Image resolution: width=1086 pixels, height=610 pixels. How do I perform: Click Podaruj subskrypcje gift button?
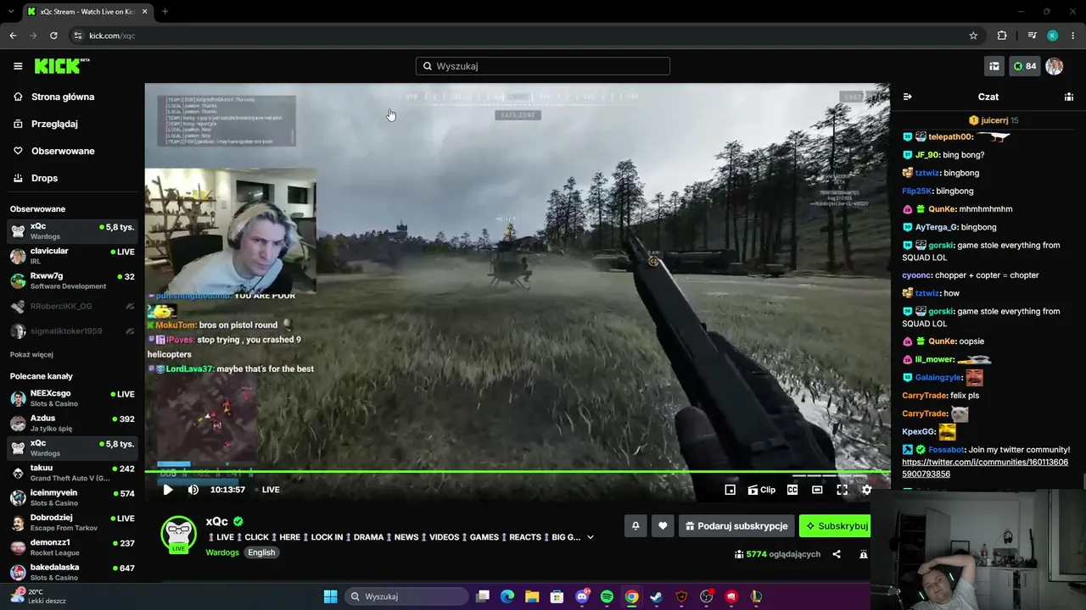tap(736, 526)
